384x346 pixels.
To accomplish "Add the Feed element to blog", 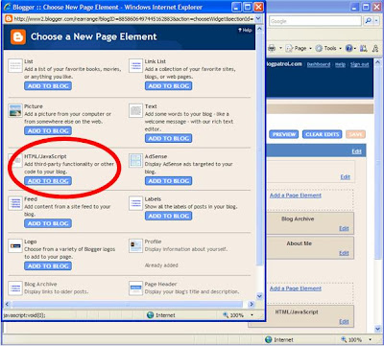I will click(x=48, y=223).
